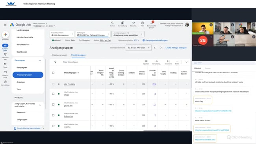Click the Suchen magnifier icon
The height and width of the screenshot is (144, 256).
coord(112,23)
